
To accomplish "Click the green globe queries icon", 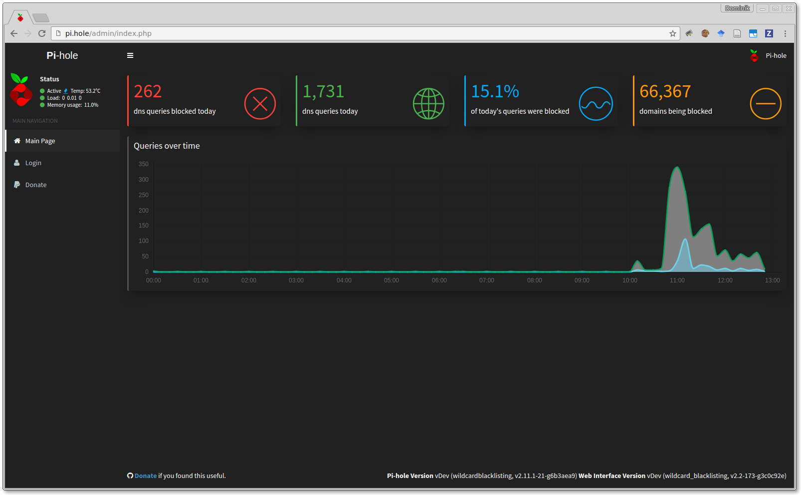I will click(x=428, y=104).
